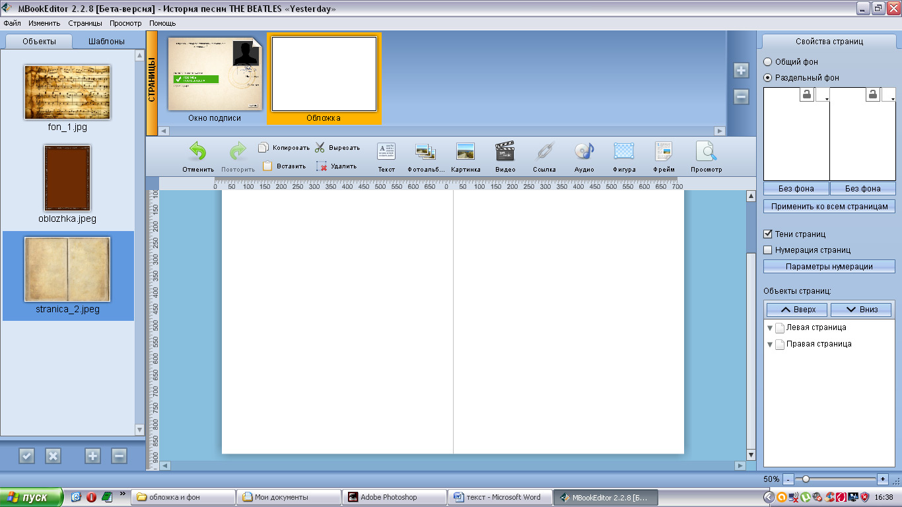Click the Левая страница tree item
The height and width of the screenshot is (507, 902).
(816, 327)
